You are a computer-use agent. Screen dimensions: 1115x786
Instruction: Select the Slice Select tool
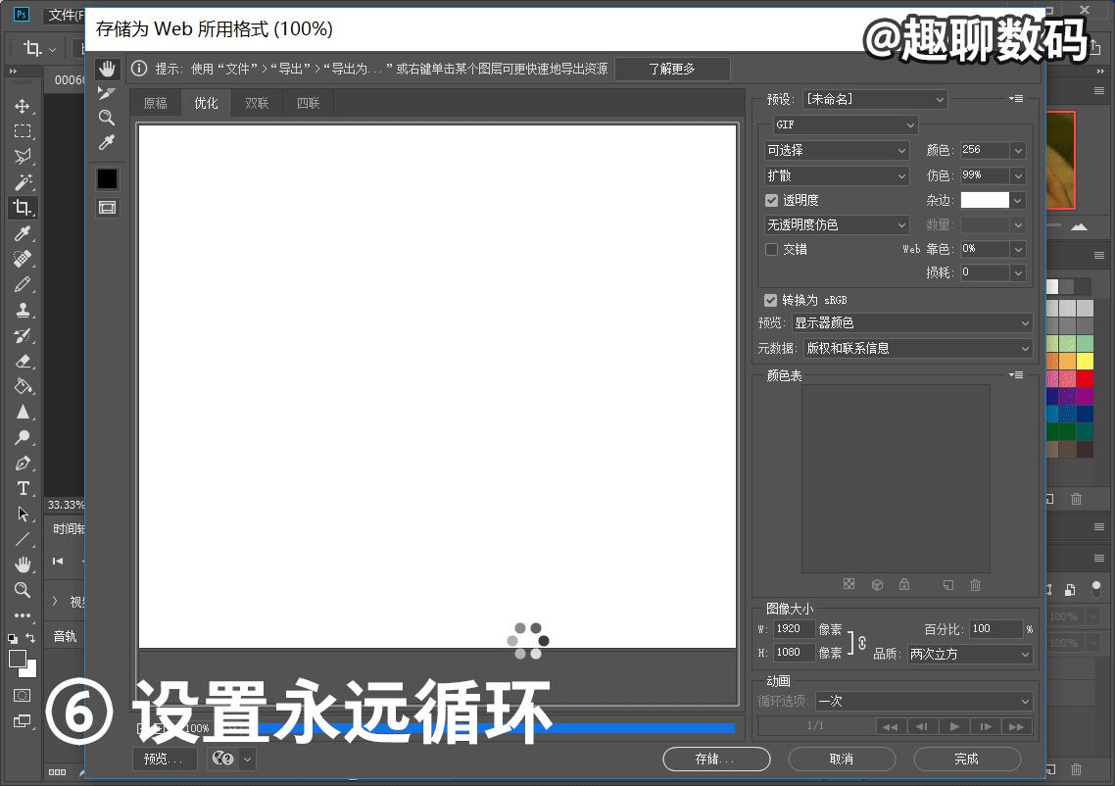pyautogui.click(x=107, y=93)
